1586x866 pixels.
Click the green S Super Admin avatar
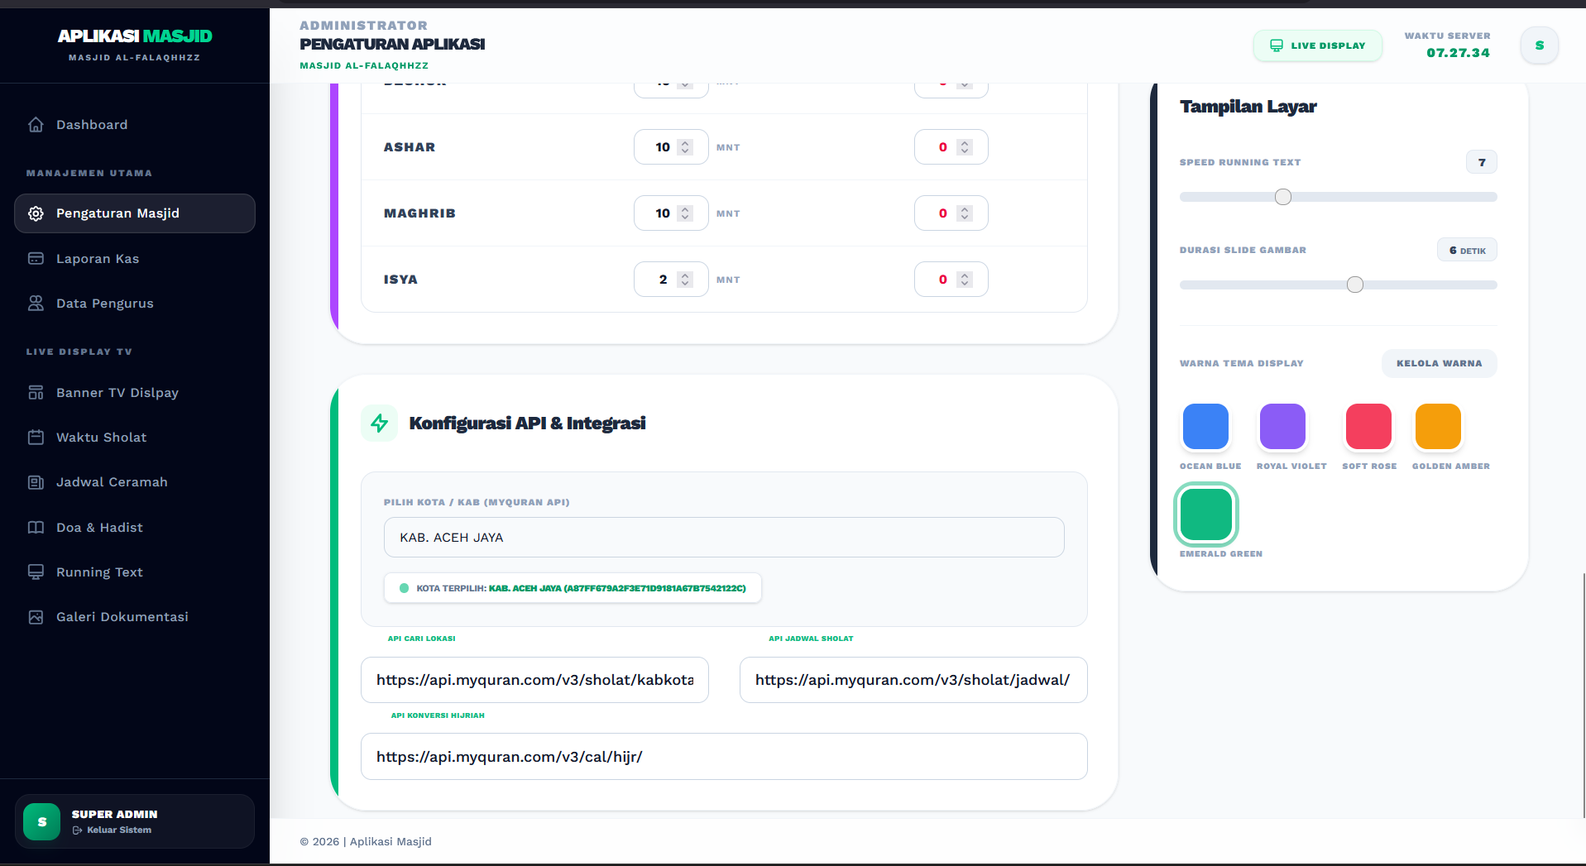[x=42, y=822]
